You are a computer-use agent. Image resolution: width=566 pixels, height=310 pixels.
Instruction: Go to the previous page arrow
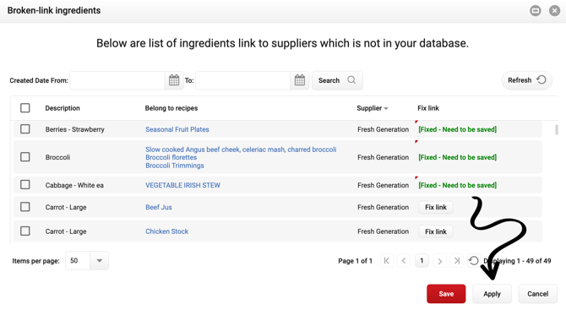pos(404,260)
